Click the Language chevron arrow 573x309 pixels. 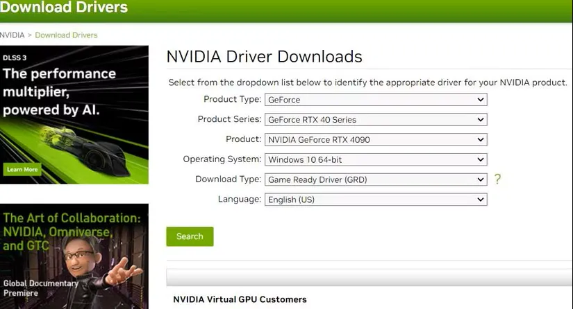(480, 200)
